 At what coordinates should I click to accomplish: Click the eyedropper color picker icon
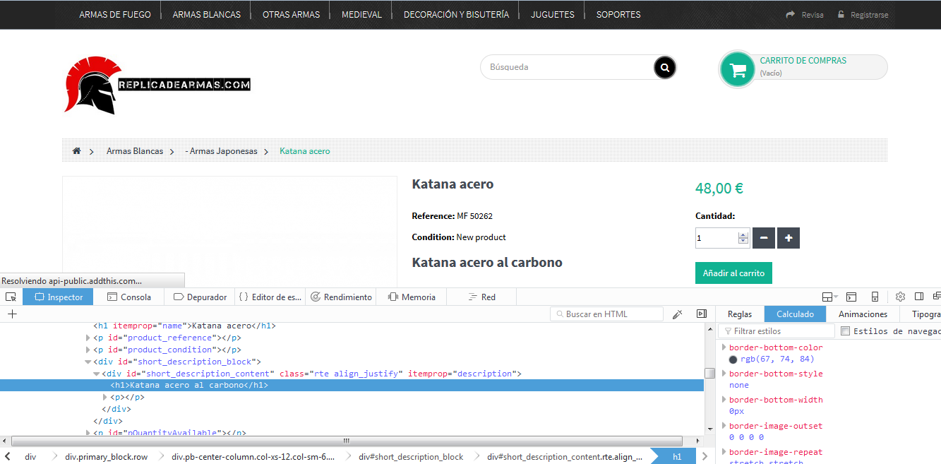[677, 314]
